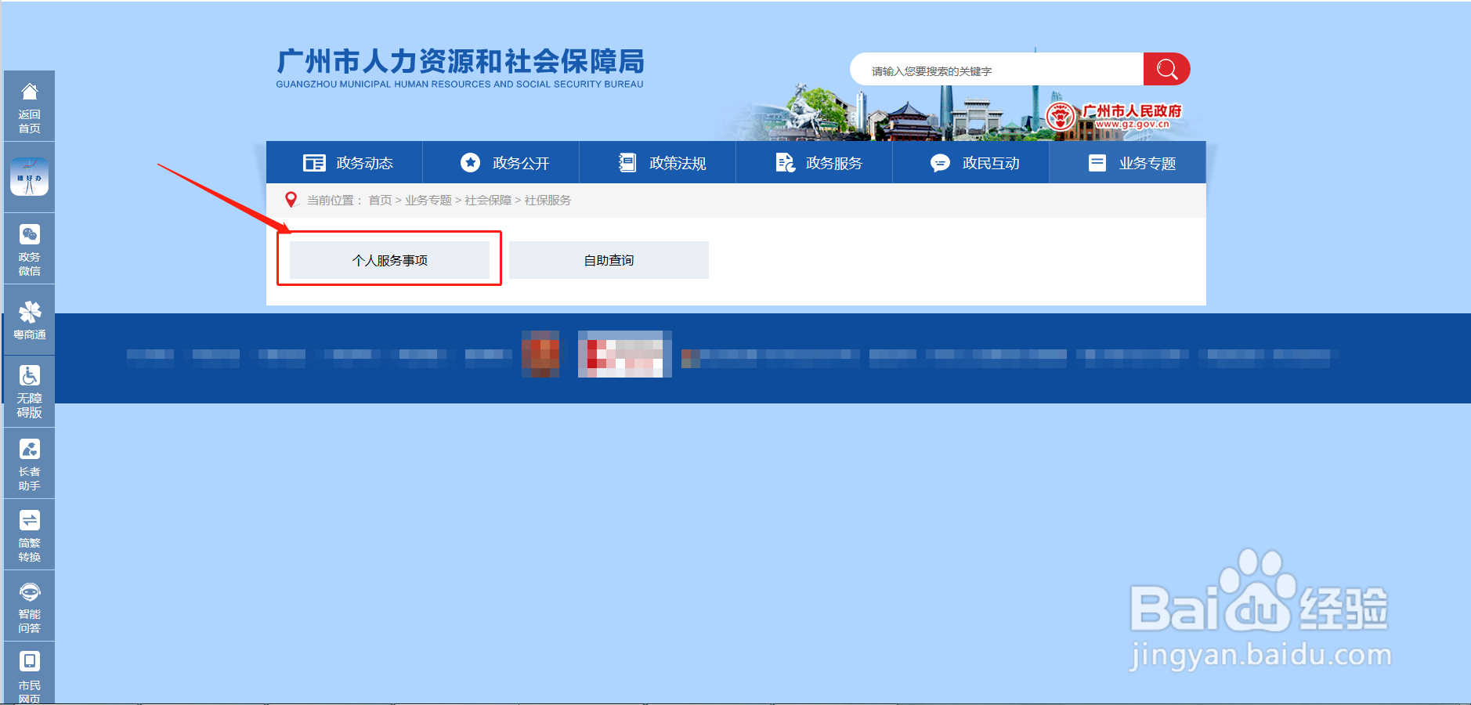Click the 个人服务事项 button

coord(389,260)
